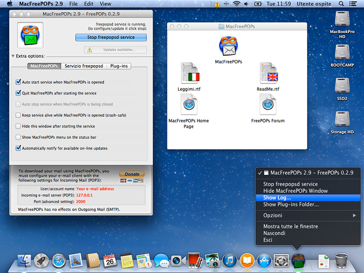Toggle Quit MacFreePOPs after starting the service
The image size is (364, 273).
pos(18,93)
